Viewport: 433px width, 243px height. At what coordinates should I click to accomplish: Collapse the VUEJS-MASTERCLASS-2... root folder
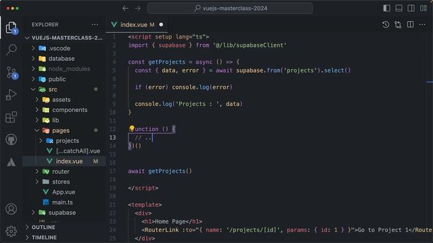[64, 38]
